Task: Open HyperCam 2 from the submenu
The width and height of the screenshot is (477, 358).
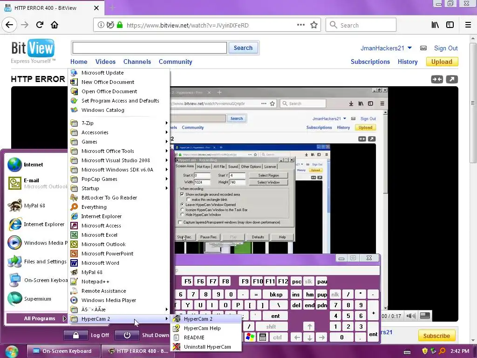Action: [x=206, y=319]
